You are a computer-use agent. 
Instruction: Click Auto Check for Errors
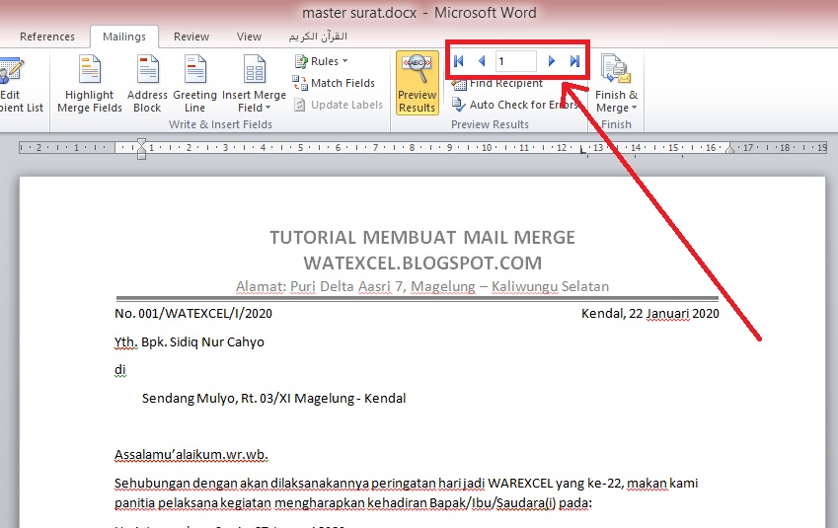pyautogui.click(x=515, y=105)
